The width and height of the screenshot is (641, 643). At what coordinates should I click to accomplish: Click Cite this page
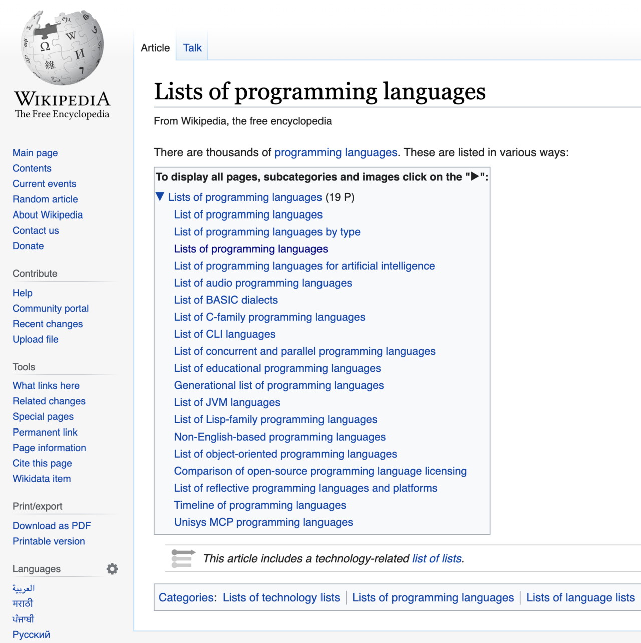42,464
